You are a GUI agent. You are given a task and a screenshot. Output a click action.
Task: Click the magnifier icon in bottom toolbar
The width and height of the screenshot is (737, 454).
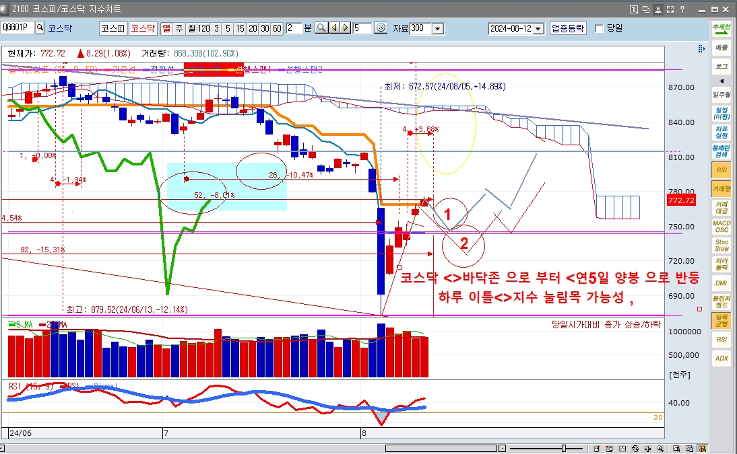coord(660,449)
